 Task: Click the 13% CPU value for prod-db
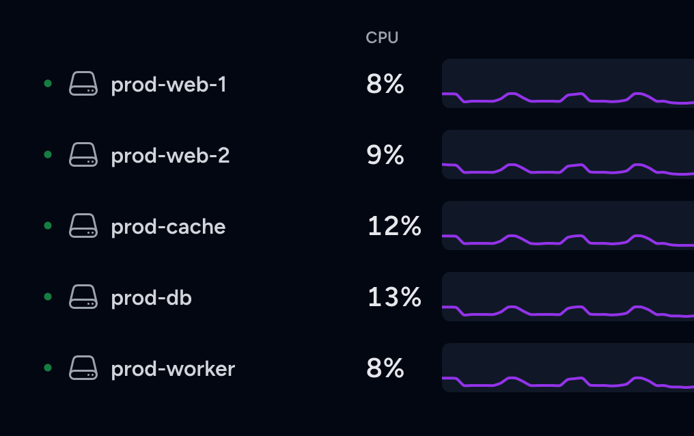tap(394, 297)
